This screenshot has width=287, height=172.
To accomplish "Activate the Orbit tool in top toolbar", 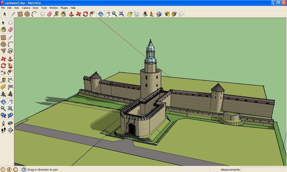I will pos(101,14).
